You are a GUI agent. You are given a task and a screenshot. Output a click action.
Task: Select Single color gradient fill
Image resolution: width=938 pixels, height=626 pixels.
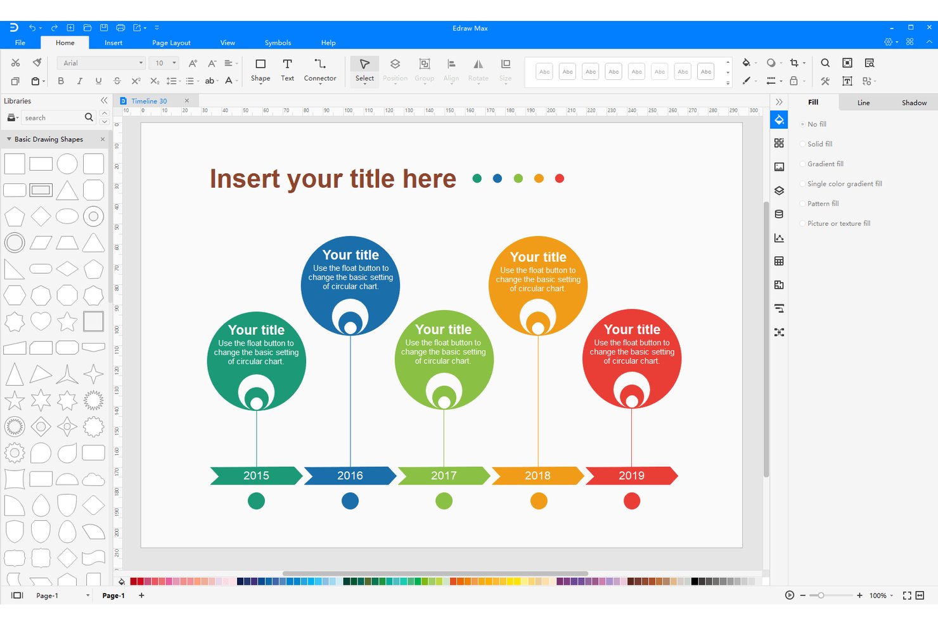[x=841, y=184]
